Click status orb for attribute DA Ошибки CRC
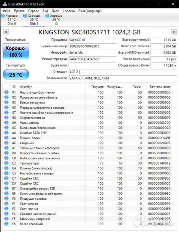Image resolution: width=179 pixels, height=232 pixels. pos(6,183)
